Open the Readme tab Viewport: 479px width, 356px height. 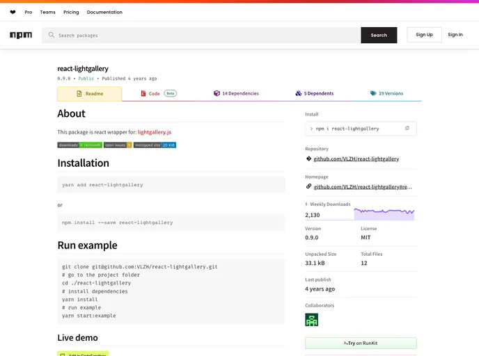coord(89,93)
